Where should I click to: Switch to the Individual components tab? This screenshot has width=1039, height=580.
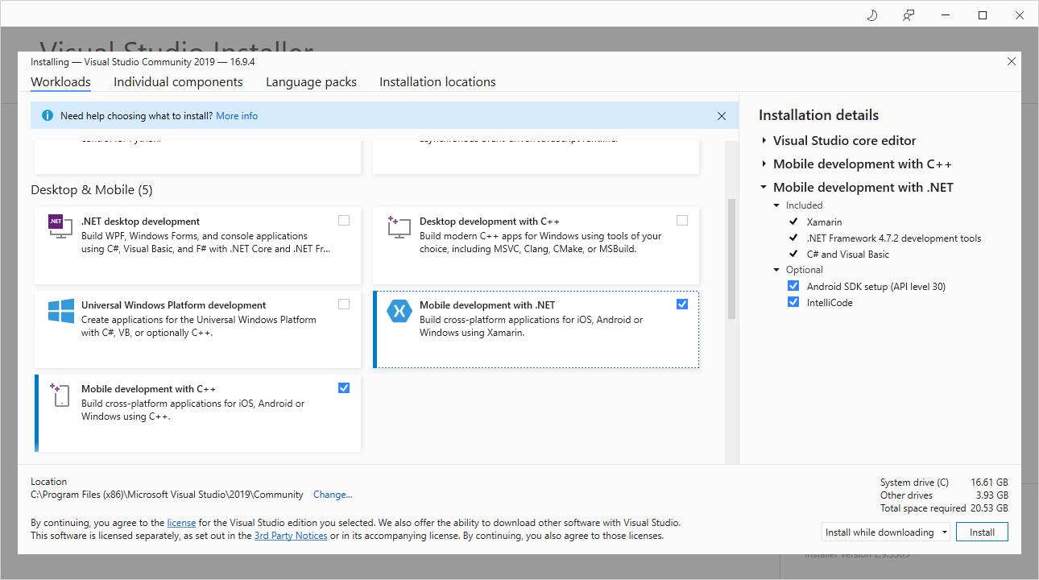(x=178, y=81)
